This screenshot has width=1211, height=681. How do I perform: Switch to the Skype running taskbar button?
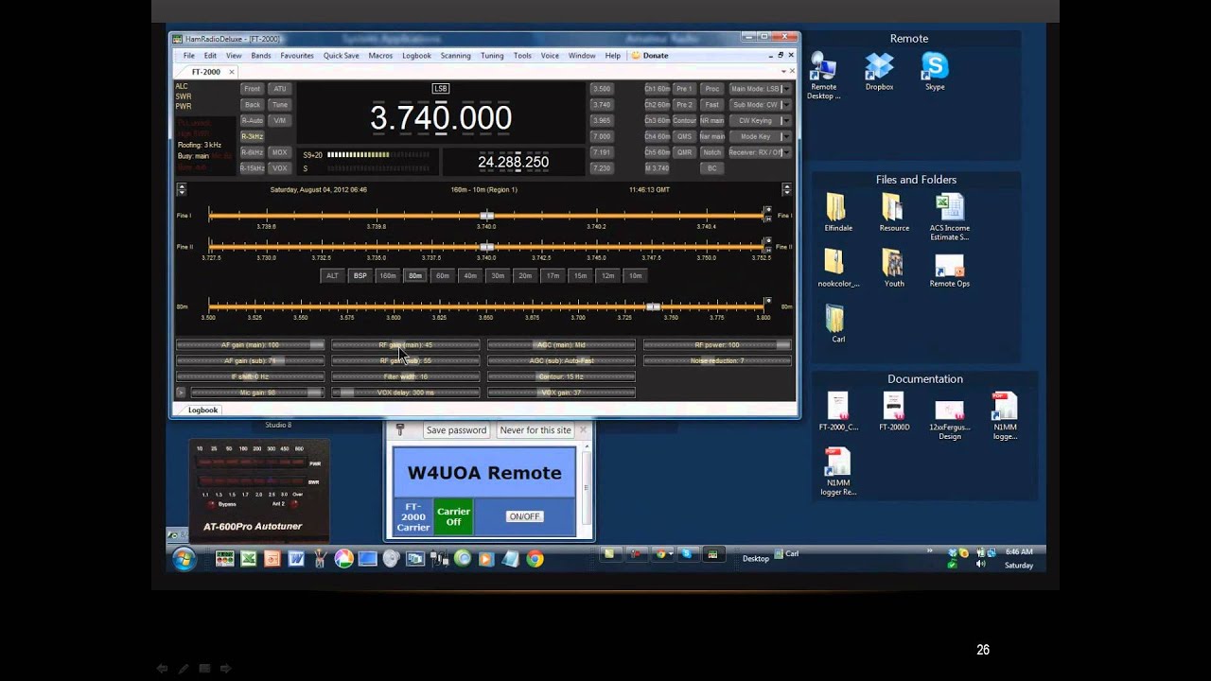[687, 554]
